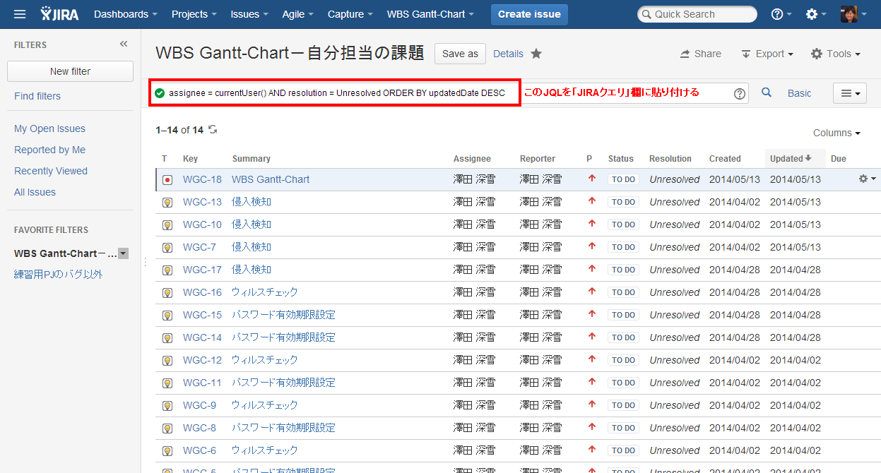
Task: Click priority arrow of WGC-10
Action: [592, 224]
